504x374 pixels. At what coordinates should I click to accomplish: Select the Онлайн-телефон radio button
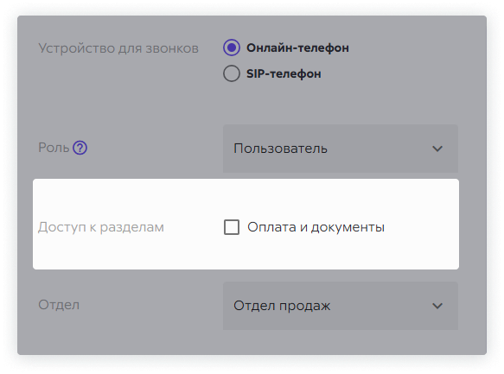click(232, 48)
